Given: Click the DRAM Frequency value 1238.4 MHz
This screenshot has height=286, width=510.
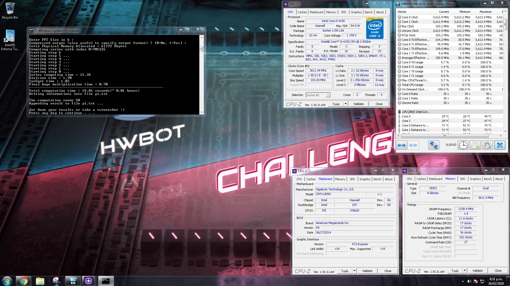Looking at the screenshot, I should pyautogui.click(x=466, y=209).
